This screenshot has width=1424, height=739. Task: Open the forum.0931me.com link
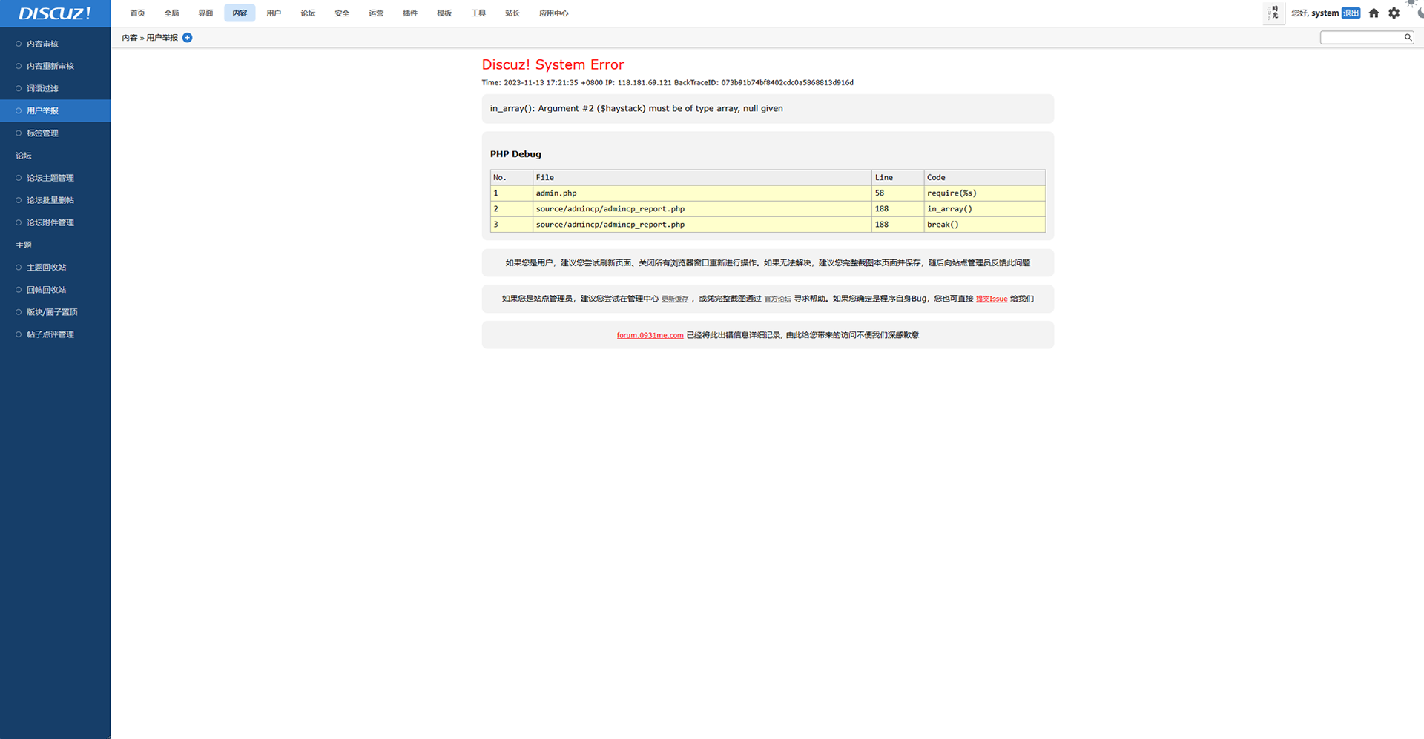(x=650, y=335)
